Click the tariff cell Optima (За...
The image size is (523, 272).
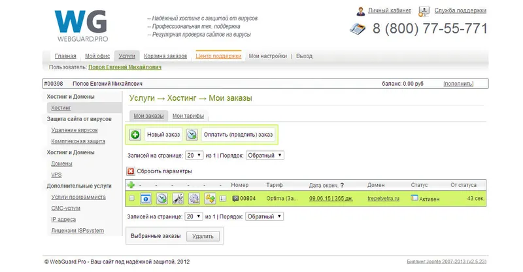(282, 198)
